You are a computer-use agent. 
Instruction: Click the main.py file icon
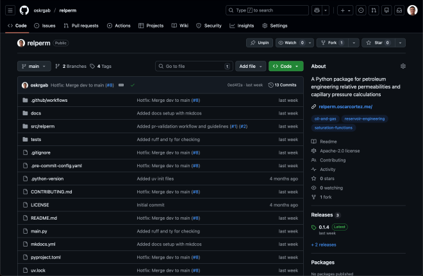click(25, 231)
